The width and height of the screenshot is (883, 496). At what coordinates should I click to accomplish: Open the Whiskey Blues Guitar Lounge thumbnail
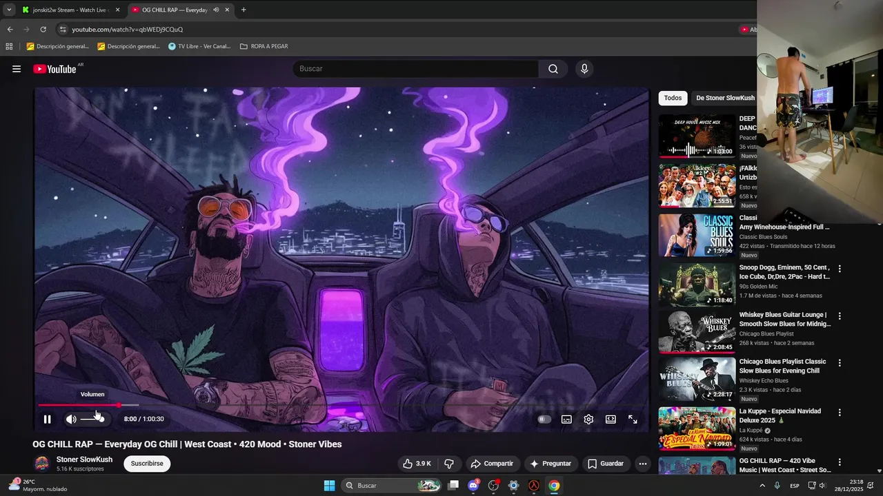(697, 332)
